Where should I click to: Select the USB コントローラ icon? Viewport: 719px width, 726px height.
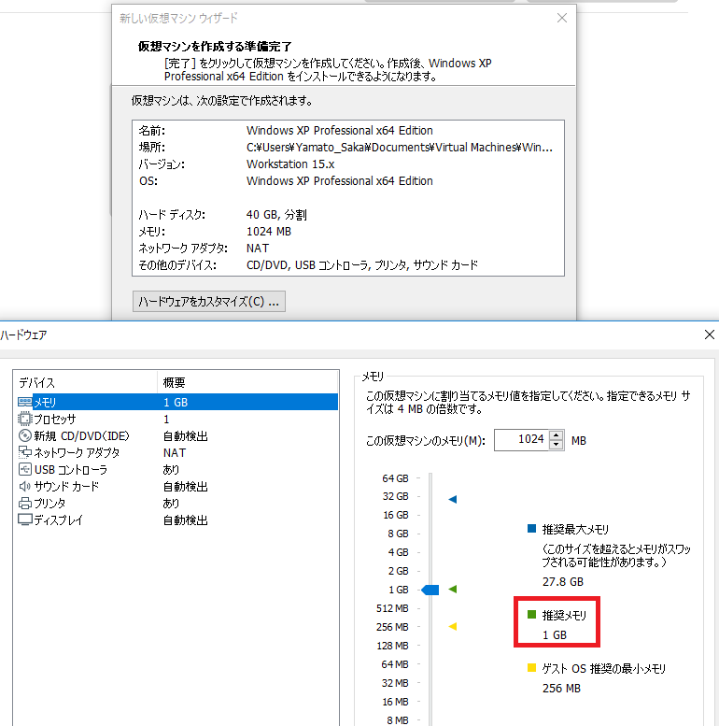tap(25, 469)
